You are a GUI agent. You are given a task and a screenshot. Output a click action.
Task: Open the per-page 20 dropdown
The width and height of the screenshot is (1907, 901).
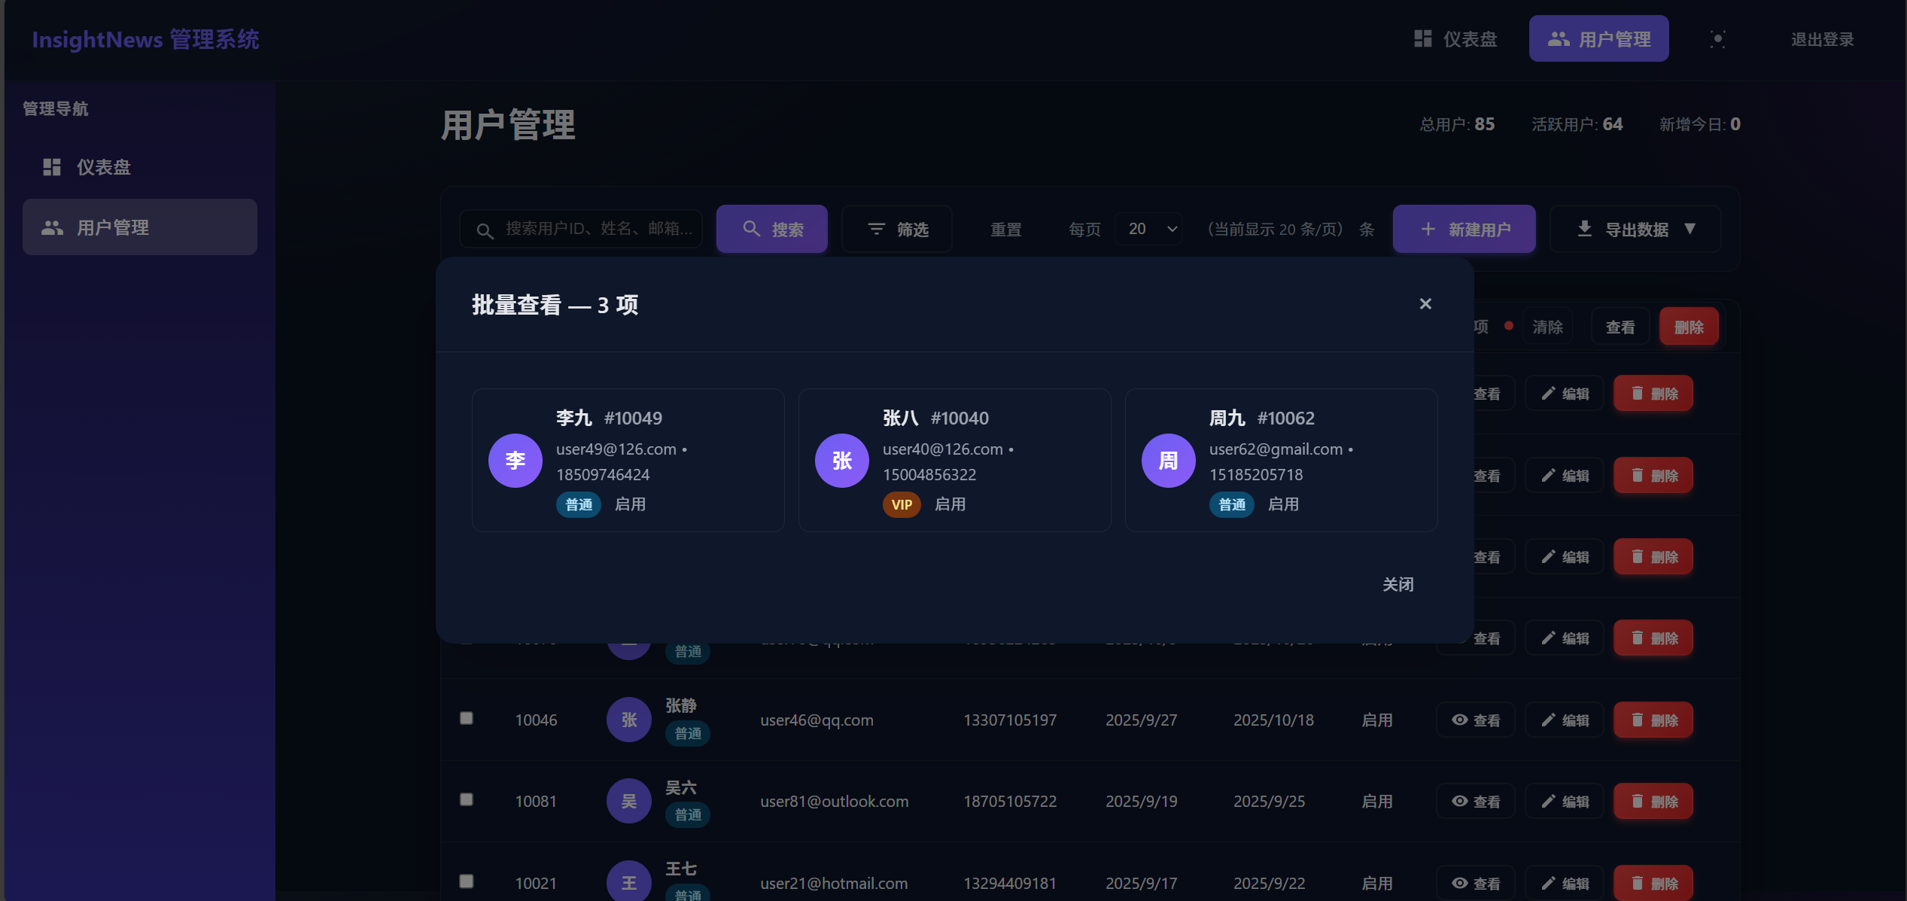click(1149, 229)
